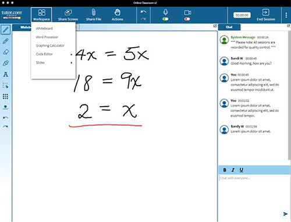
Task: Click the left sidebar undo arrow
Action: 5,118
